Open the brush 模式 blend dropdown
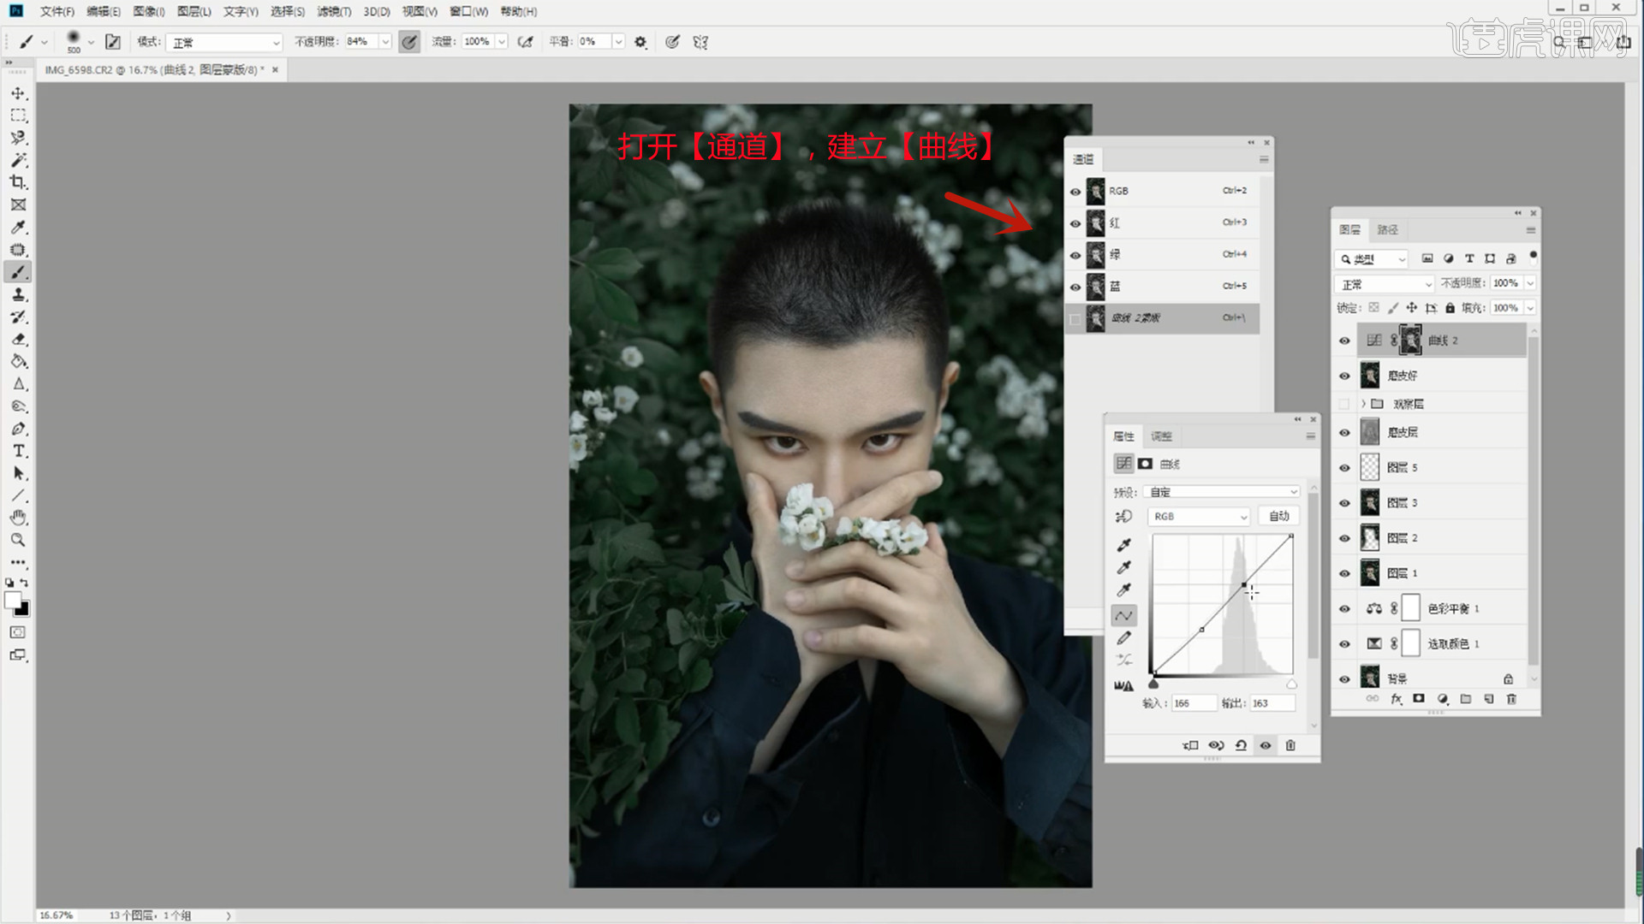 [x=224, y=42]
